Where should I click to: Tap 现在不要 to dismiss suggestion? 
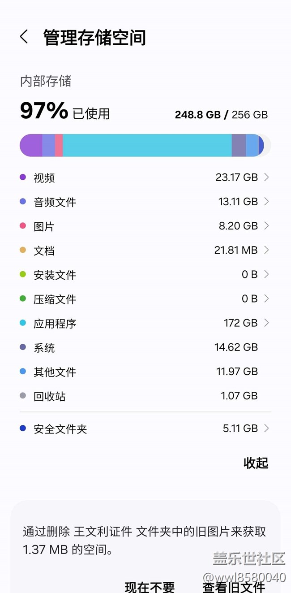point(150,586)
